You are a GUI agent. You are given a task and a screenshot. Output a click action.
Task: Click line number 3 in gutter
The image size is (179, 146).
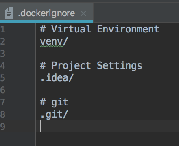(x=2, y=54)
